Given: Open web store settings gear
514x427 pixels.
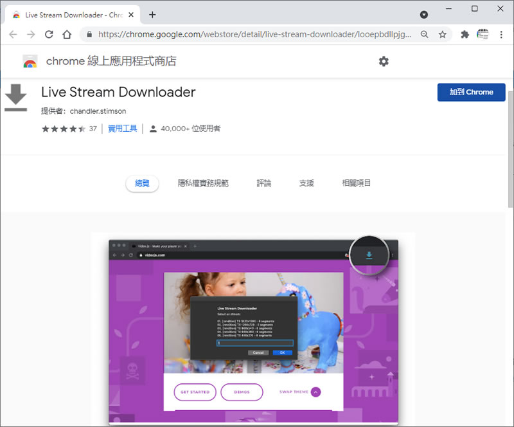Looking at the screenshot, I should [x=384, y=61].
